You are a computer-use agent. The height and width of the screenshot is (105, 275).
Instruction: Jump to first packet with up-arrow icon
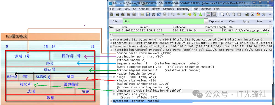click(195, 14)
